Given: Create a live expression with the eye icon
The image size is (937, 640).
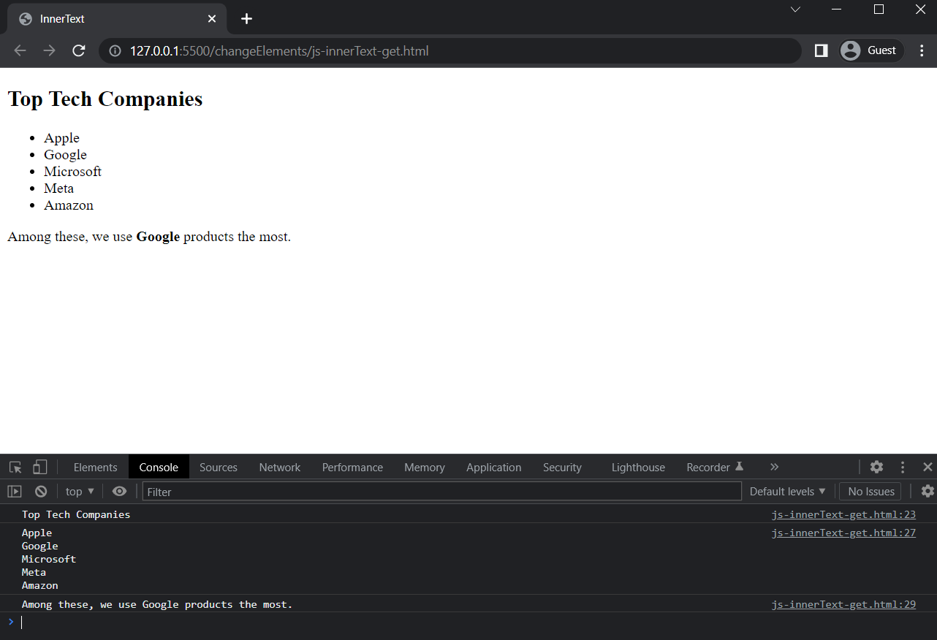Looking at the screenshot, I should (x=119, y=491).
